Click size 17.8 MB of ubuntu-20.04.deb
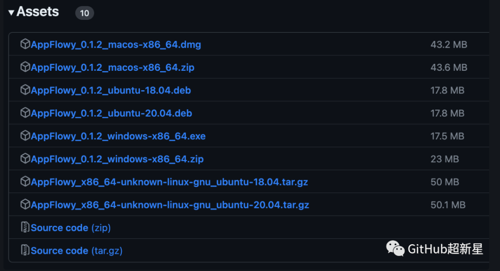This screenshot has width=500, height=271. click(x=447, y=113)
